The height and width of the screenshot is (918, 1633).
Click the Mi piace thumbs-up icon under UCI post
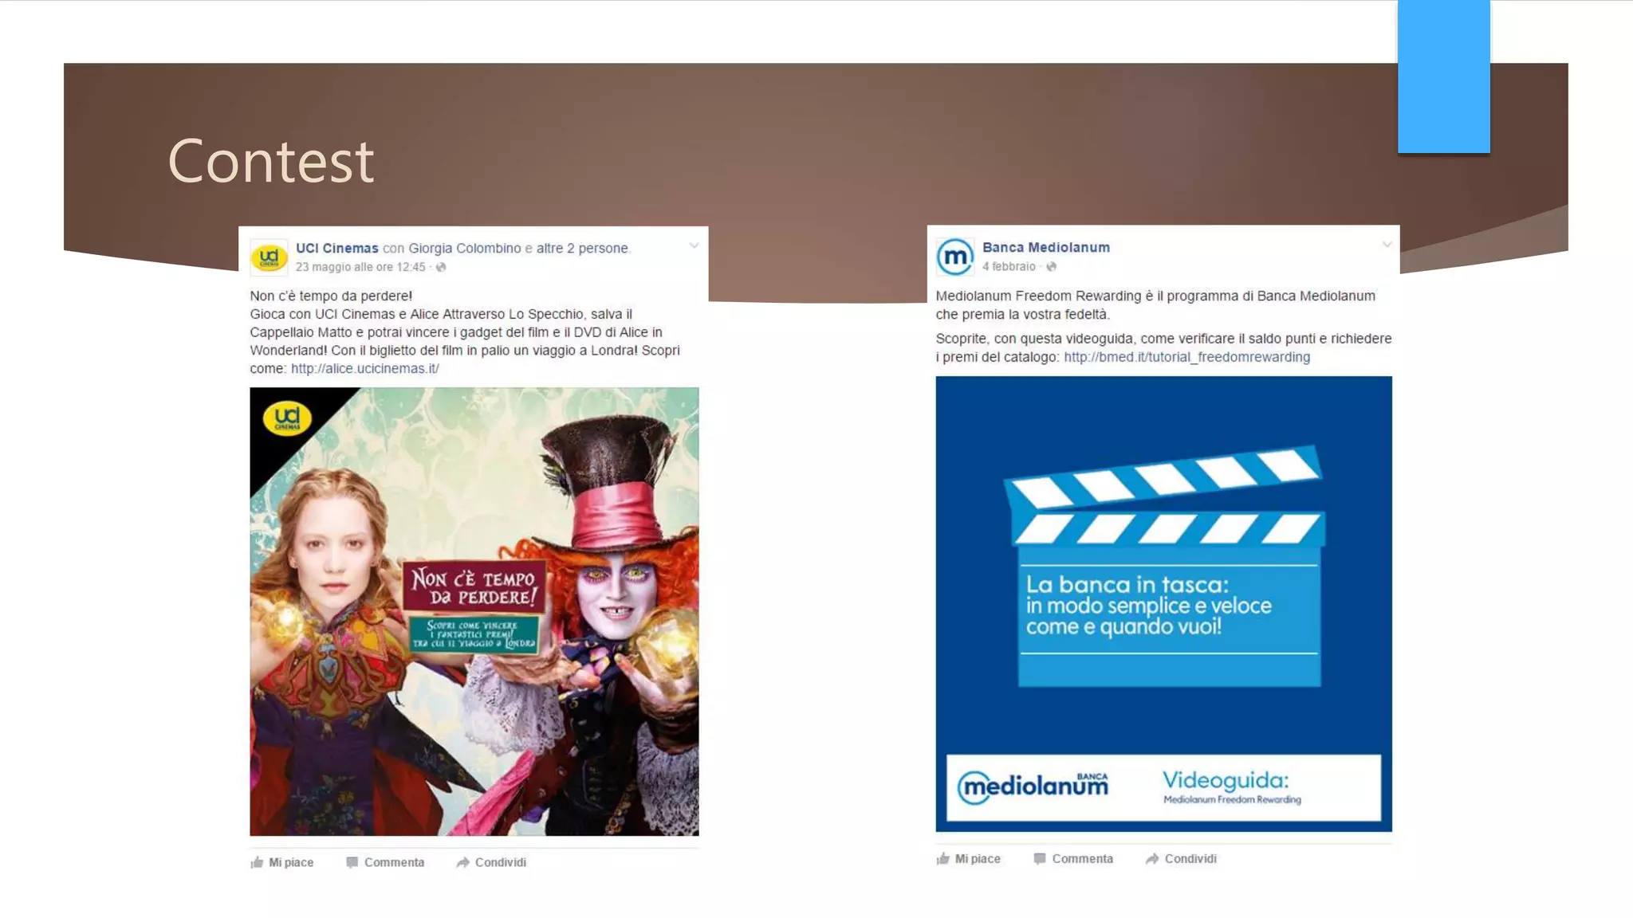(x=257, y=862)
